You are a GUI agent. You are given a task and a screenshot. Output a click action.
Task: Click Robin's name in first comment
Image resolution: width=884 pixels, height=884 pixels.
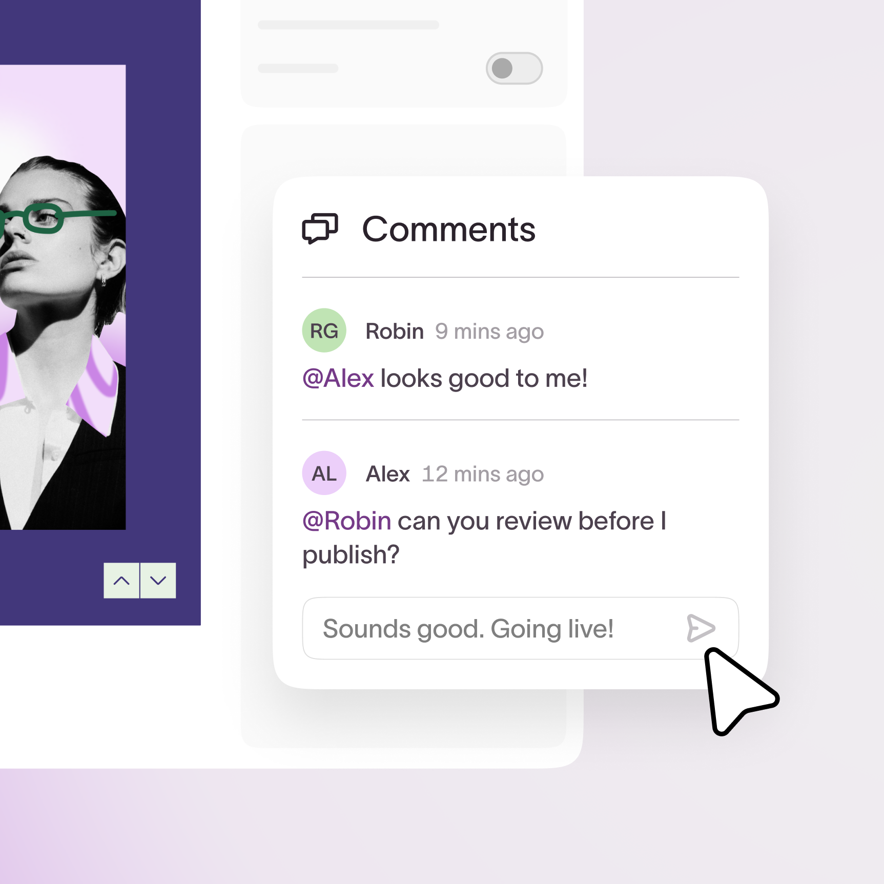point(395,332)
